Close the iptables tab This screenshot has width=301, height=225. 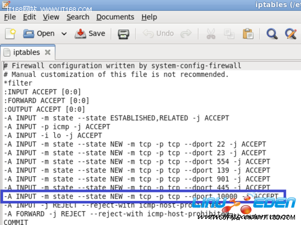(48, 52)
